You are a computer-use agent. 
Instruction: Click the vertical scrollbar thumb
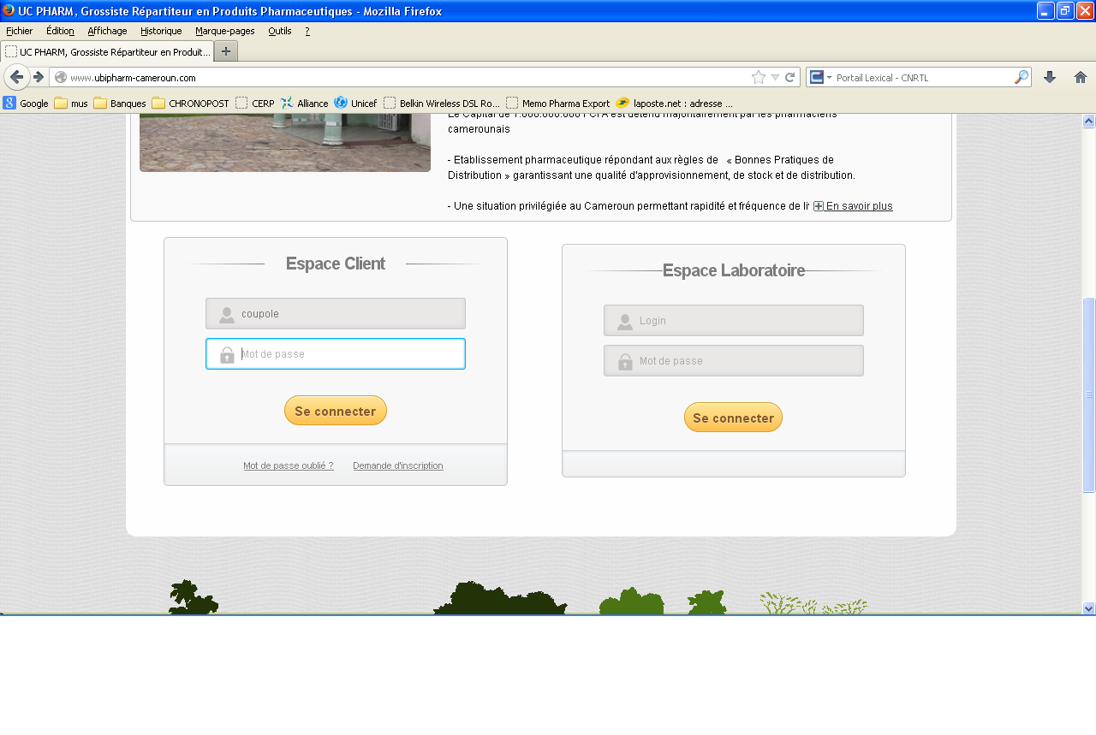coord(1089,394)
